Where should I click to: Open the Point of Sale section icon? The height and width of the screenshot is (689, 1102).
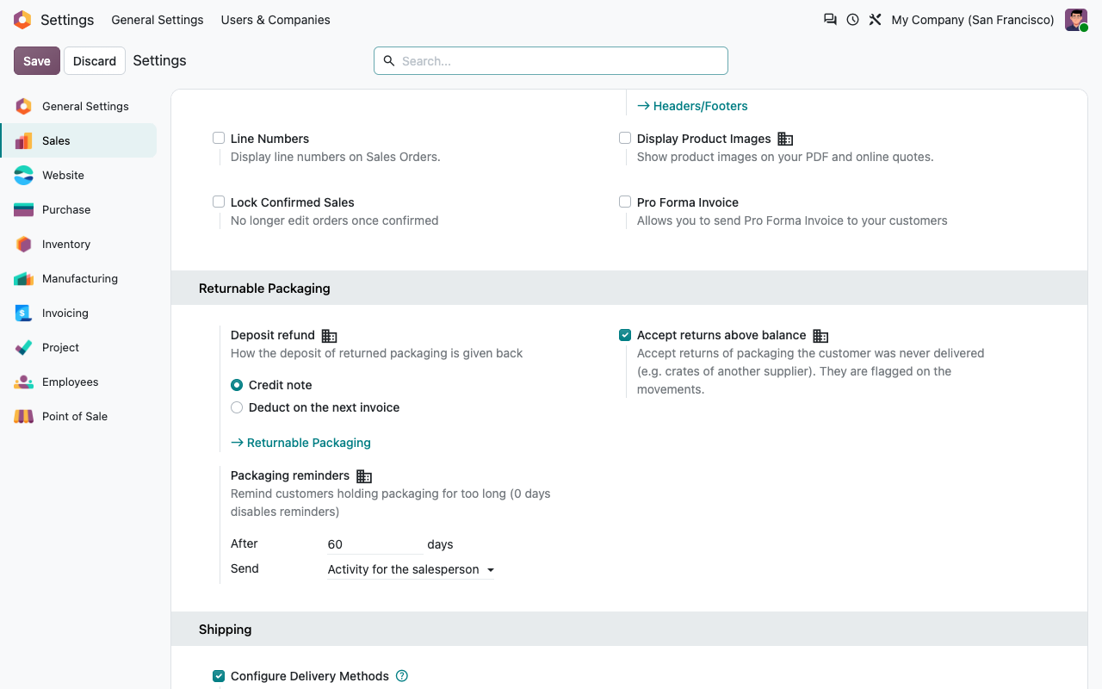(24, 416)
